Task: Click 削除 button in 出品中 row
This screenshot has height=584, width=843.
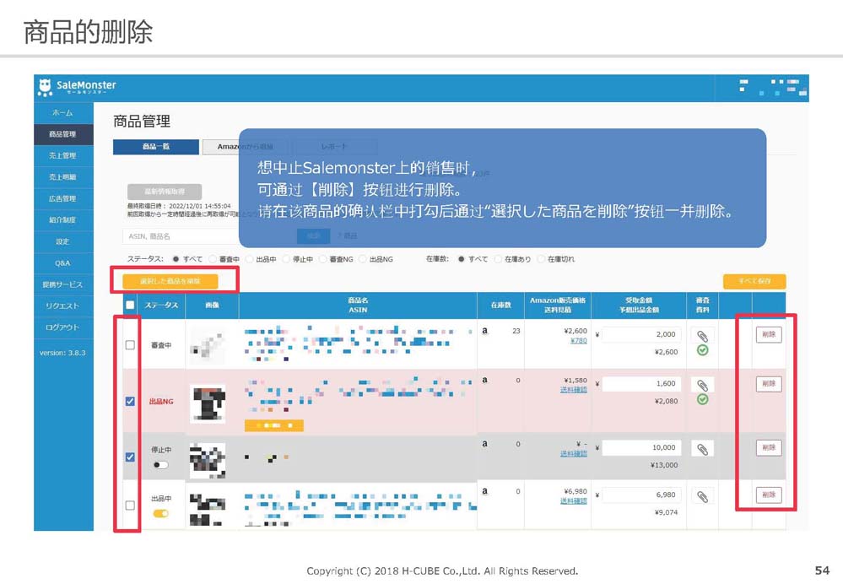Action: click(769, 495)
